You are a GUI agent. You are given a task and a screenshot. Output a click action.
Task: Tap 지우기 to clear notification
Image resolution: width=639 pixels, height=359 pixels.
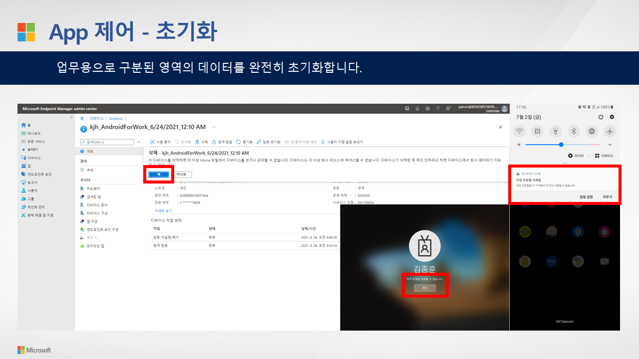tap(608, 197)
